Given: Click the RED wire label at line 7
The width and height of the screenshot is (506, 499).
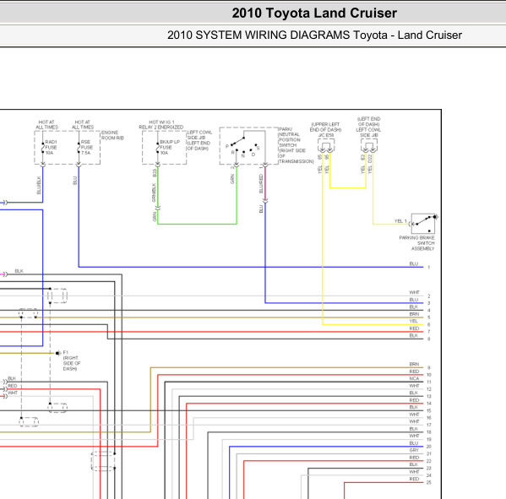Looking at the screenshot, I should tap(414, 328).
